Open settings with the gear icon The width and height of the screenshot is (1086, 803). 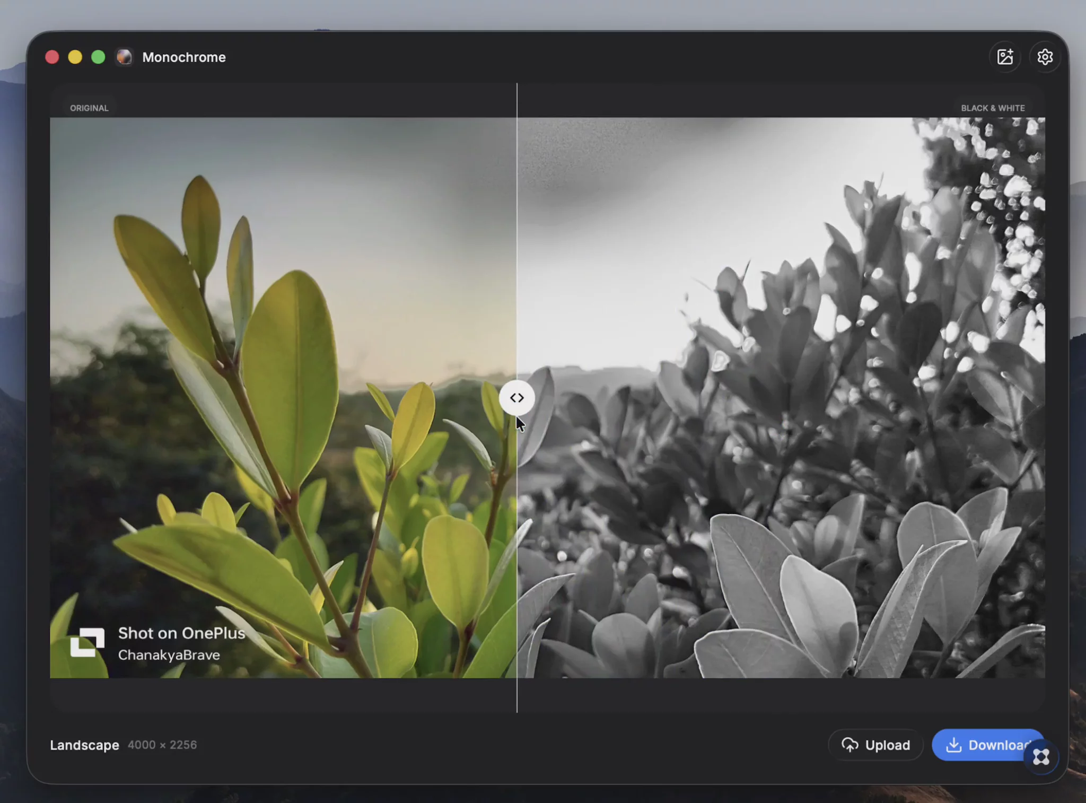click(1045, 57)
